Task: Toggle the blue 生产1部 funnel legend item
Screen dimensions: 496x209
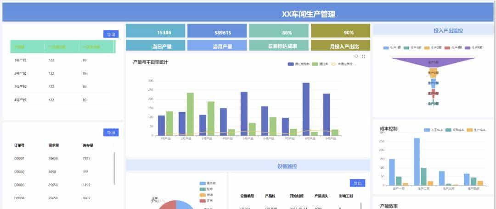Action: pos(392,48)
